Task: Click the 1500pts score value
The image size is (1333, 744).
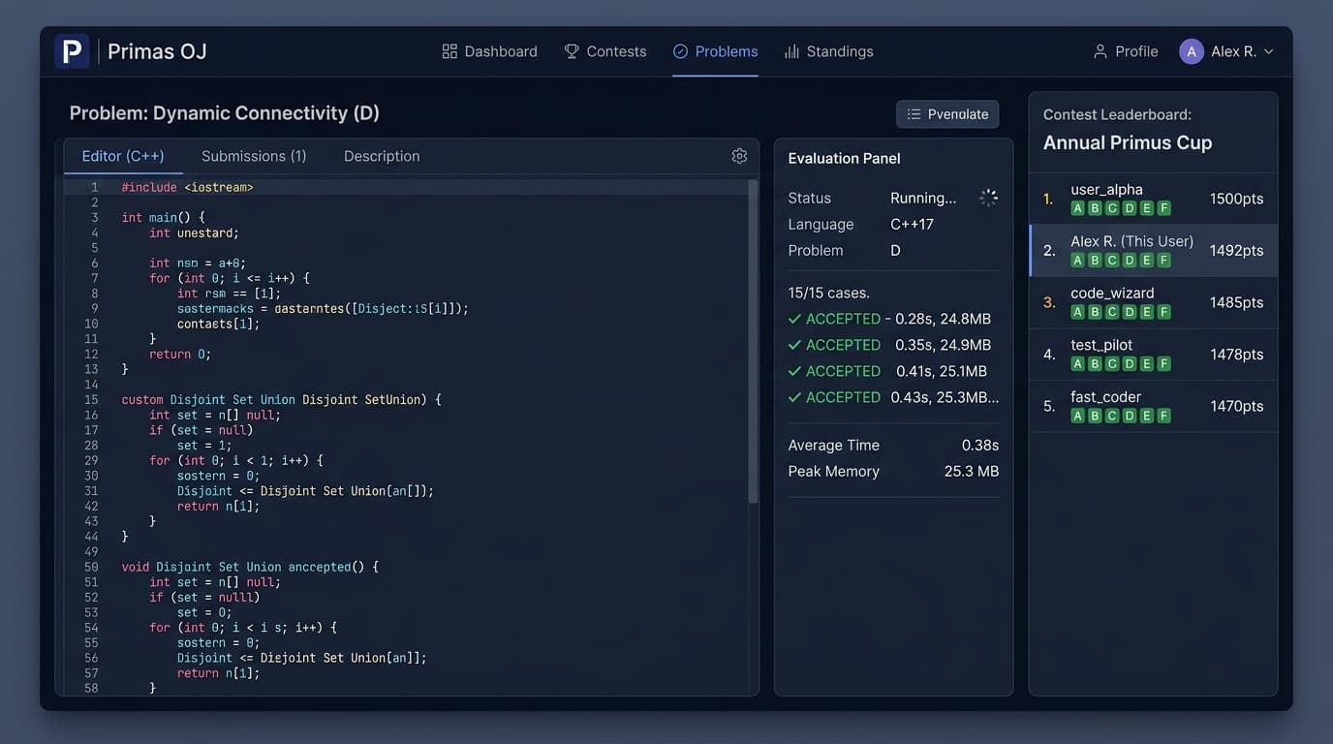Action: point(1236,199)
